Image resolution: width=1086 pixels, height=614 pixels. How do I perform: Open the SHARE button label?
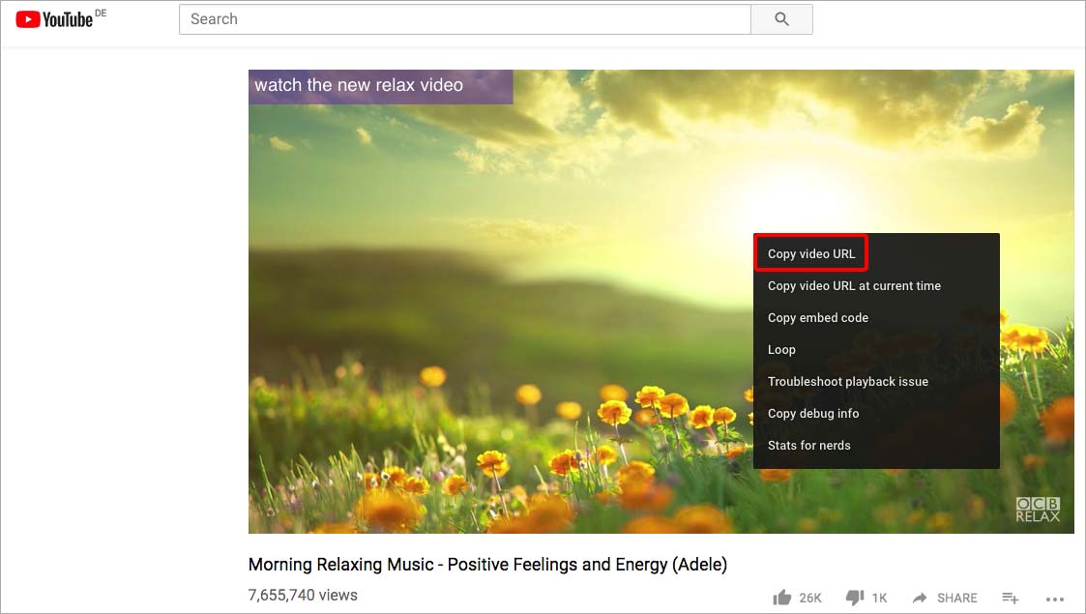point(957,599)
